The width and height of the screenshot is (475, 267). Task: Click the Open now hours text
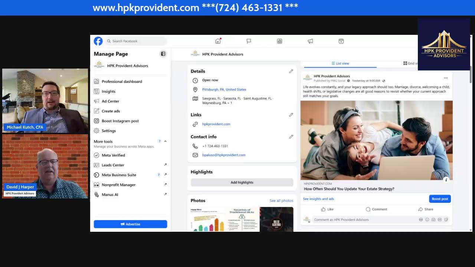210,80
